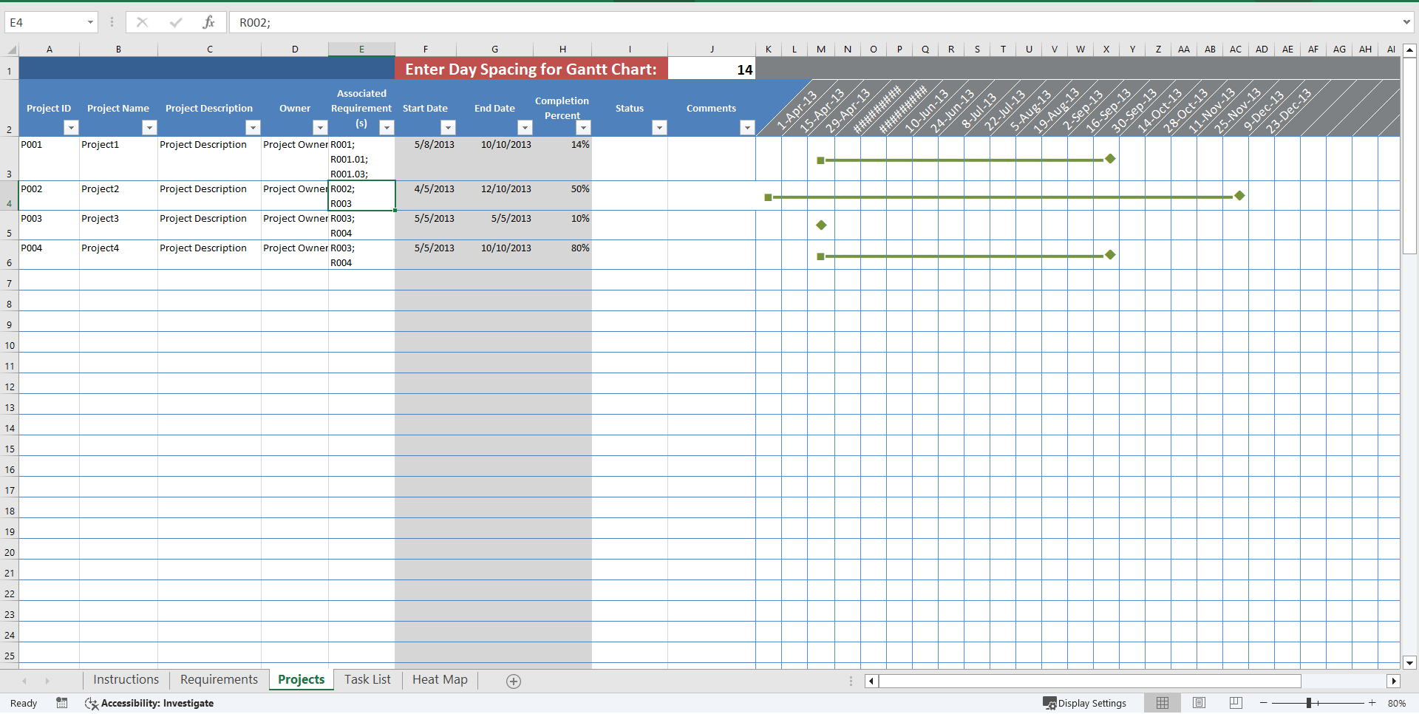
Task: Add a new sheet with the plus button
Action: click(513, 681)
